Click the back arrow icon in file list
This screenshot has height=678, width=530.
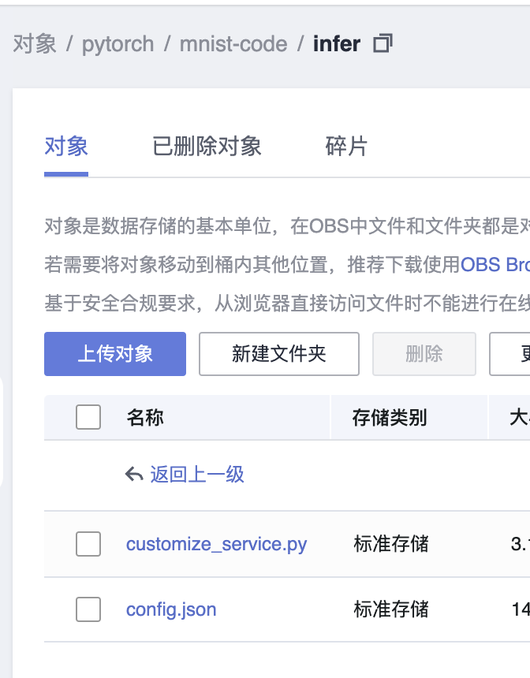[134, 474]
